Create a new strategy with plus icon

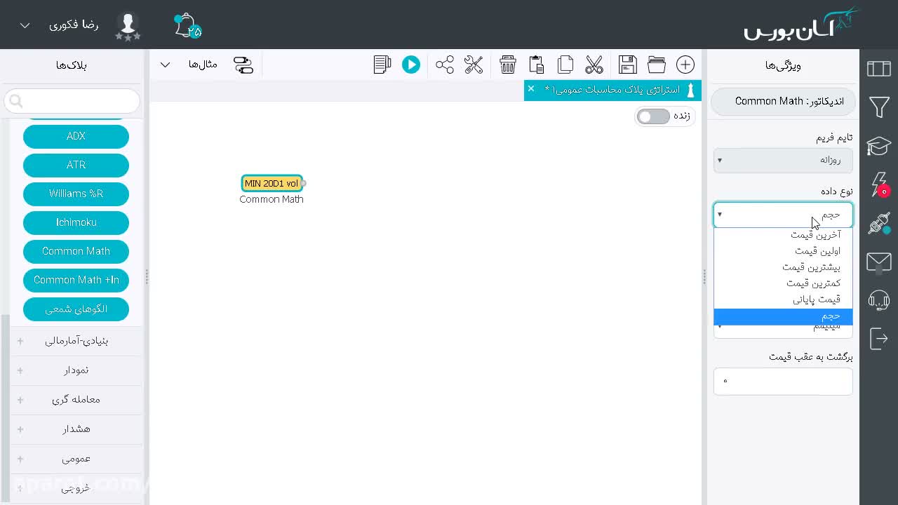685,65
